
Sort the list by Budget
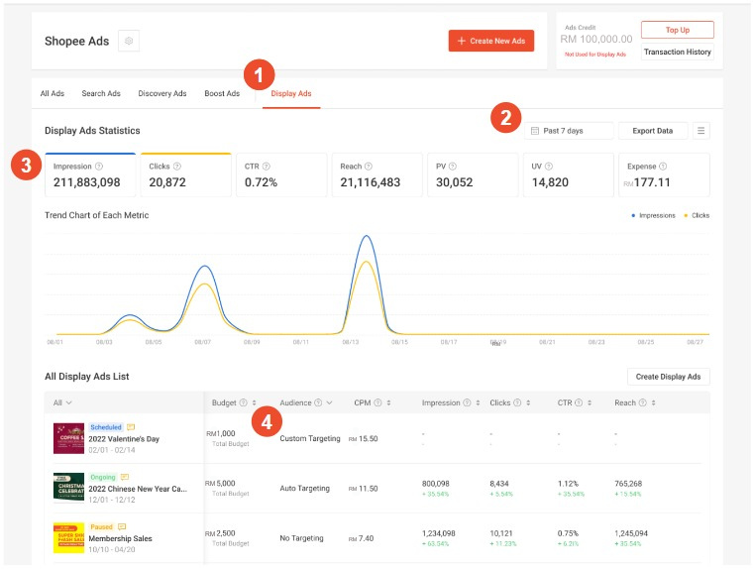(x=254, y=402)
